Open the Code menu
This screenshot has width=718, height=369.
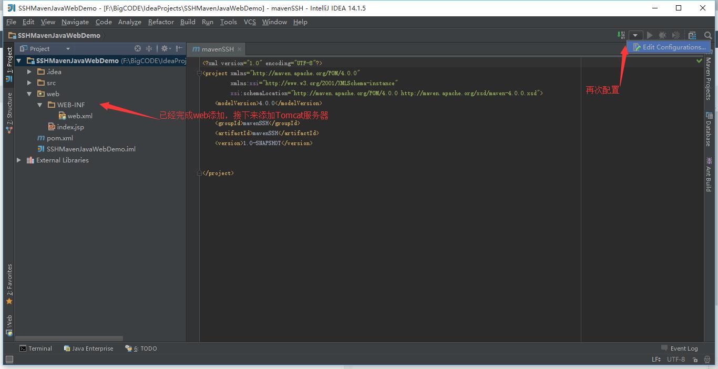click(104, 22)
